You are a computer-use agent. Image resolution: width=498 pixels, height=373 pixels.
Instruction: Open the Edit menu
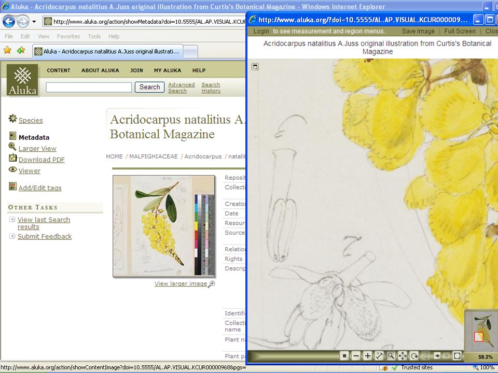tap(25, 36)
